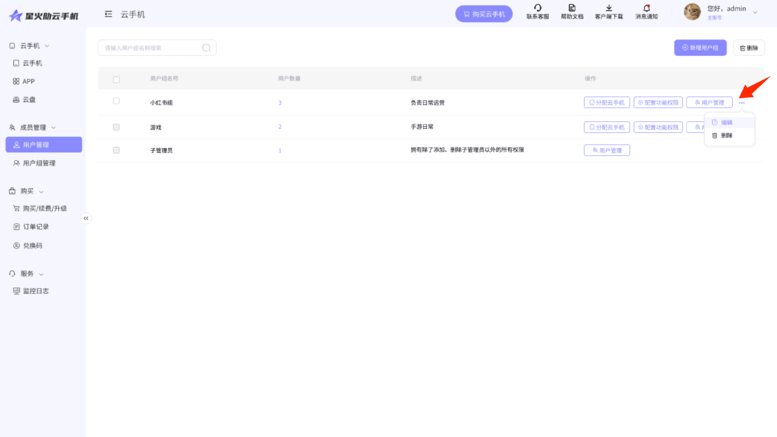Click 分配云手机 button for 小红书组
This screenshot has height=437, width=777.
607,102
